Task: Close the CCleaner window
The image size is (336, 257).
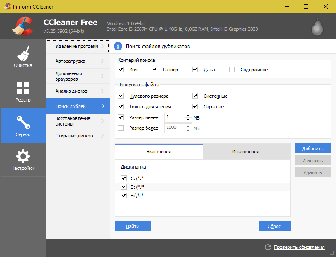Action: pyautogui.click(x=325, y=6)
